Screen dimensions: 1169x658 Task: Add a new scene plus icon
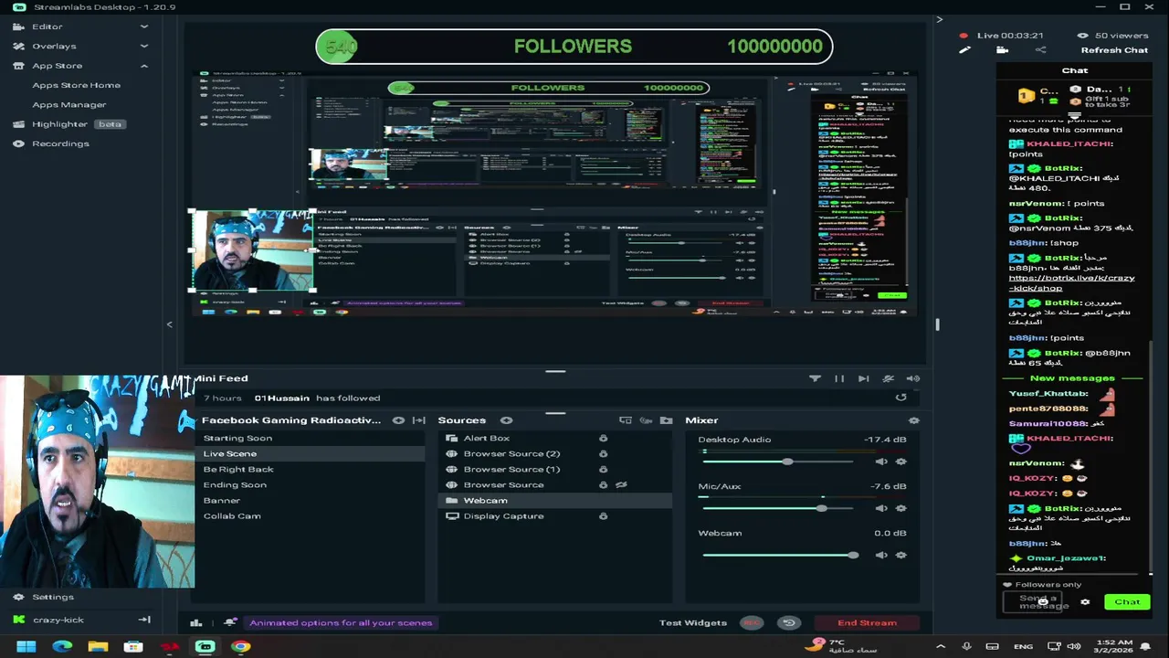point(398,420)
